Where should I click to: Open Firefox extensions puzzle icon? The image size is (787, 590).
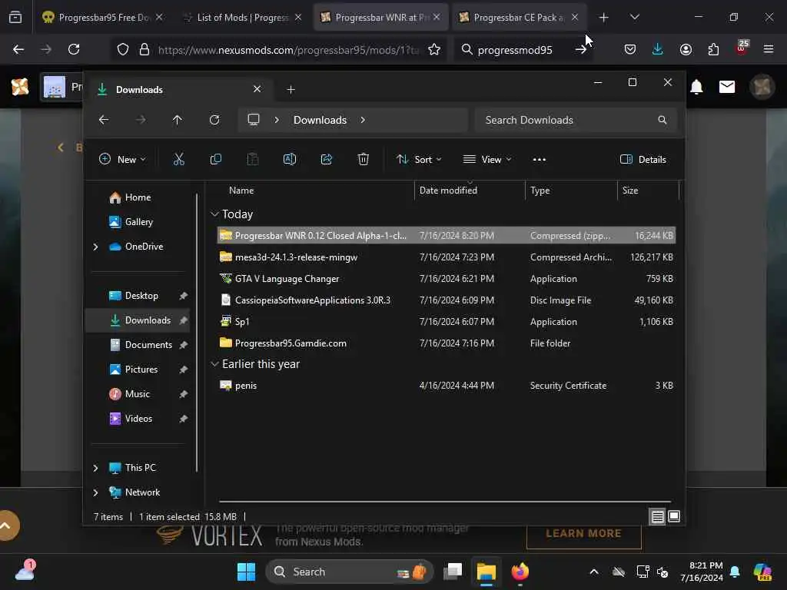click(x=713, y=49)
